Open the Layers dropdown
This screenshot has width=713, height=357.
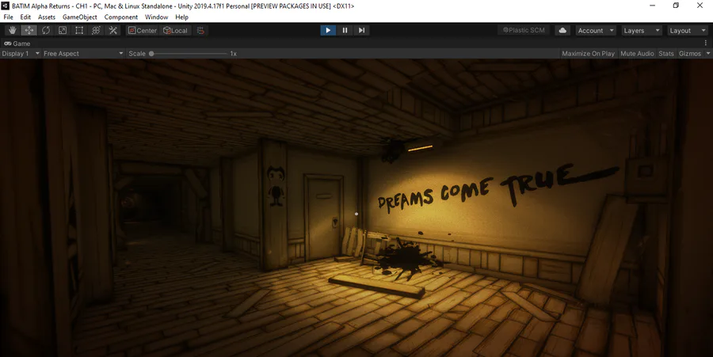[642, 30]
